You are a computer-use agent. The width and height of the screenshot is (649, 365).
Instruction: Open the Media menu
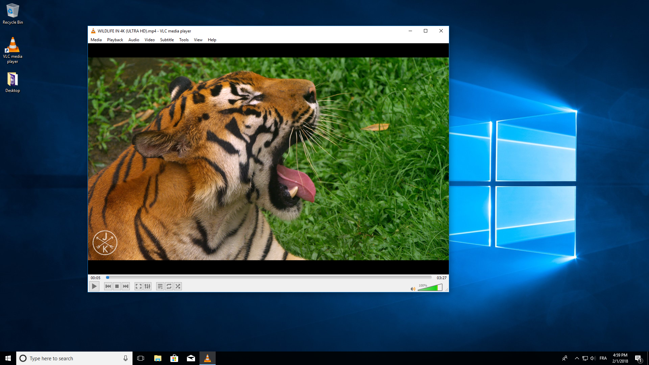pyautogui.click(x=96, y=40)
